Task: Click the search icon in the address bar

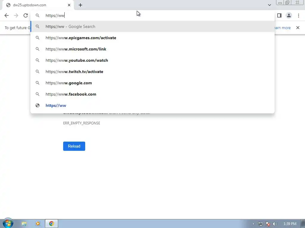Action: point(38,15)
